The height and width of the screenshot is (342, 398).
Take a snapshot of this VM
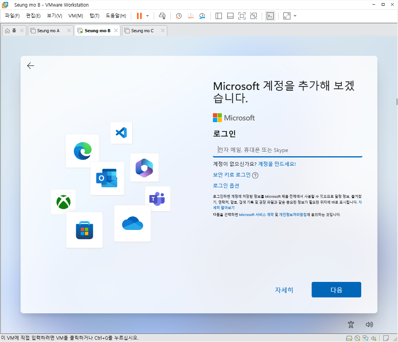click(179, 16)
